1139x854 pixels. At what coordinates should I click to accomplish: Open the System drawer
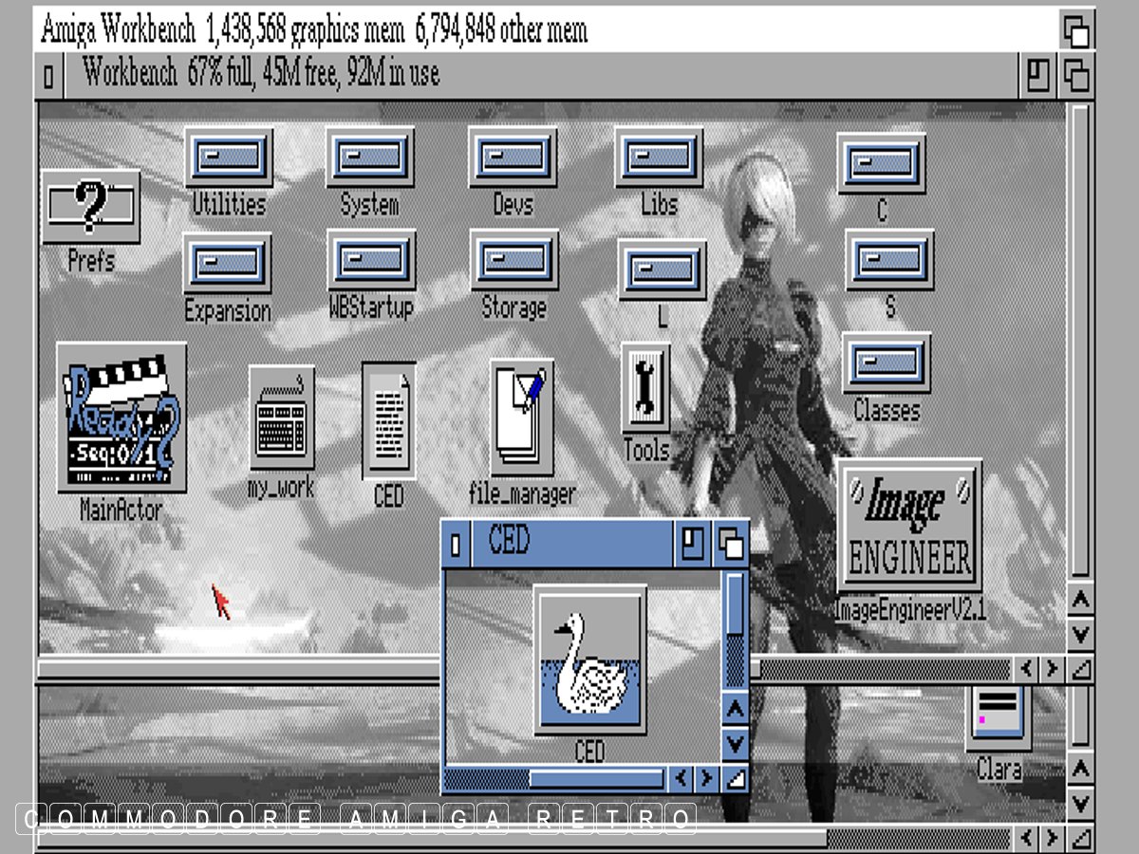click(x=370, y=158)
